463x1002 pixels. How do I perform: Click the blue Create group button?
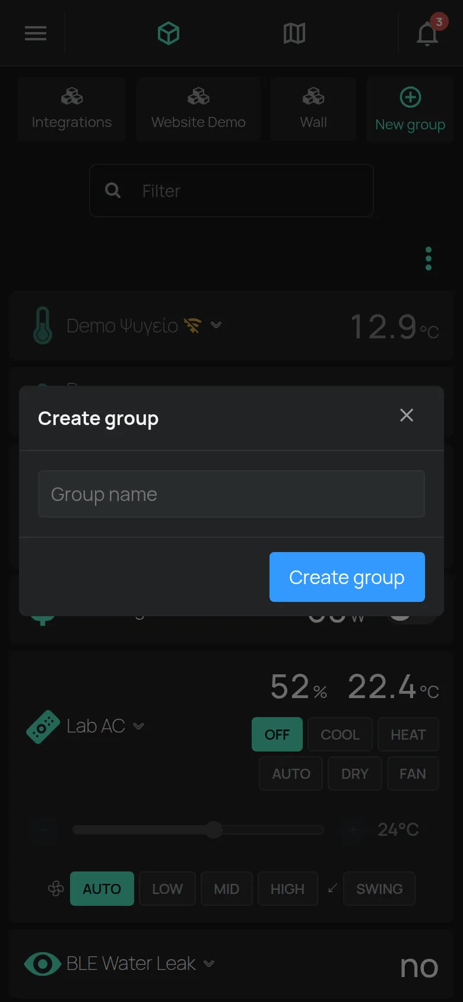347,577
